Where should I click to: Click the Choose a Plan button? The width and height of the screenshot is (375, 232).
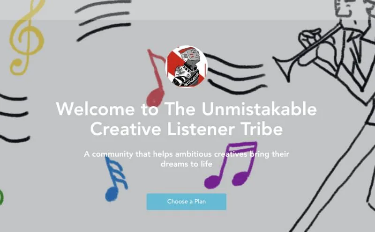tap(186, 202)
